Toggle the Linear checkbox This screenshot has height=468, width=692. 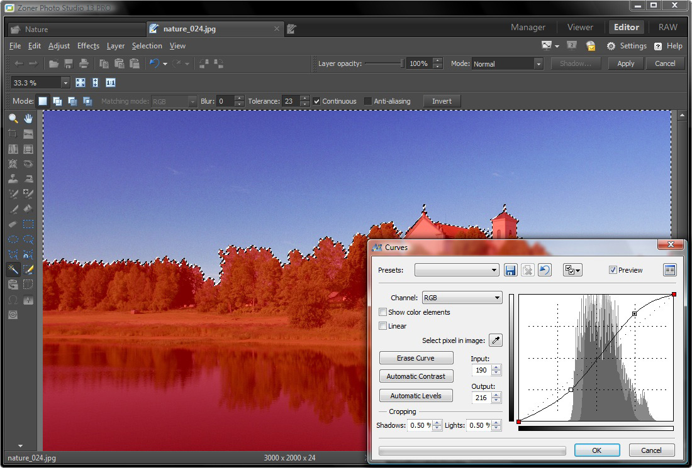click(x=382, y=326)
